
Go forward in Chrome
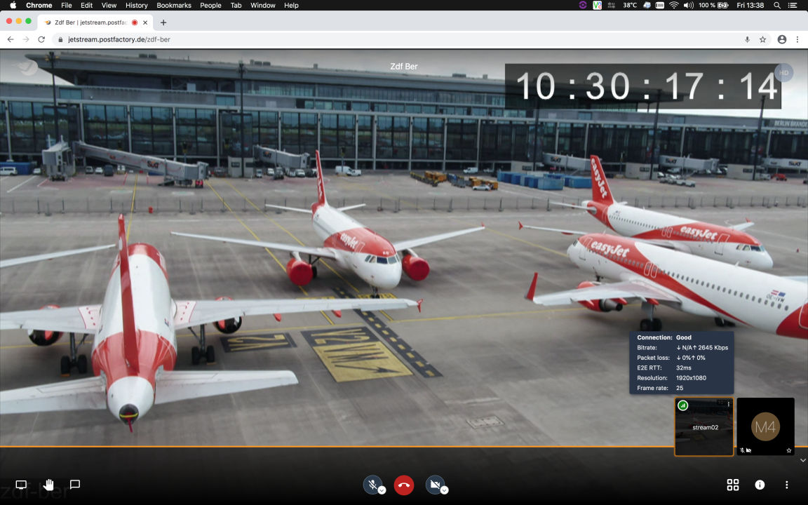coord(26,39)
